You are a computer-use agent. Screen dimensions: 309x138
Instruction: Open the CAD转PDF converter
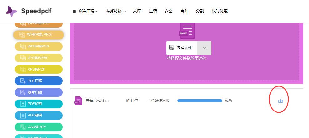tap(38, 127)
